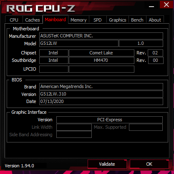Minimize the ROG CPU-Z window

(x=151, y=6)
